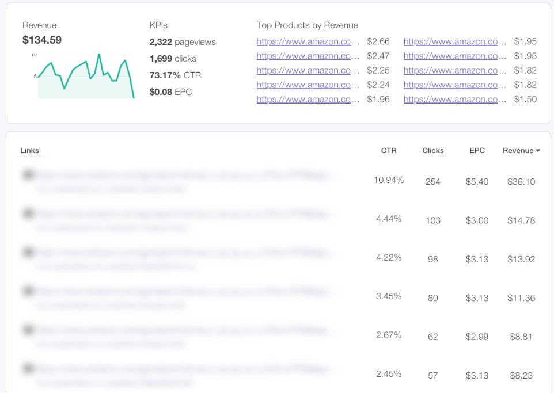The image size is (554, 393).
Task: Open the blurred link with 103 clicks
Action: pos(184,213)
